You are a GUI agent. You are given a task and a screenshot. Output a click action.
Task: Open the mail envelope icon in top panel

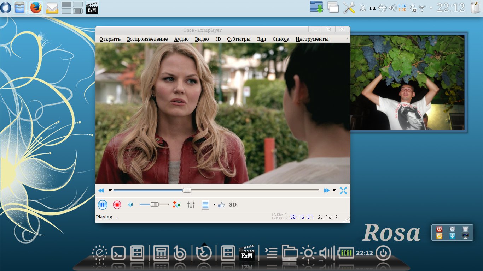click(x=52, y=8)
